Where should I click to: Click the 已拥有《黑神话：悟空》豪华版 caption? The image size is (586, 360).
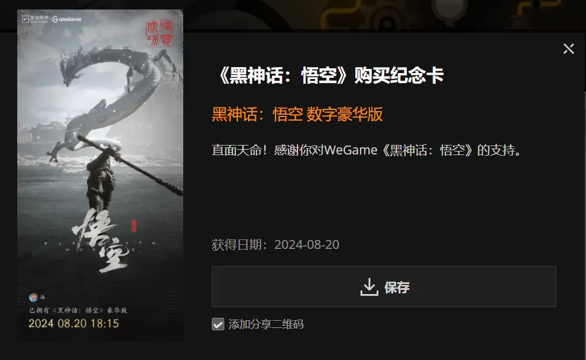78,310
